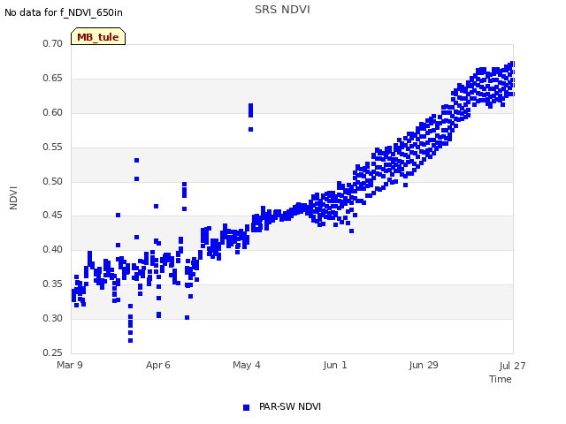Click the Jul 27 x-axis tick label

[513, 366]
